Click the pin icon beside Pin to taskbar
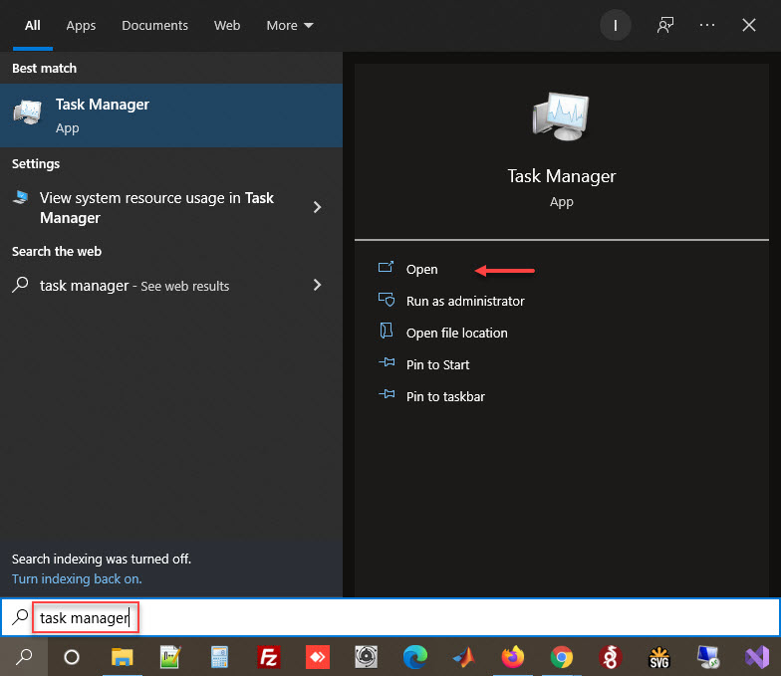The image size is (781, 676). click(387, 394)
